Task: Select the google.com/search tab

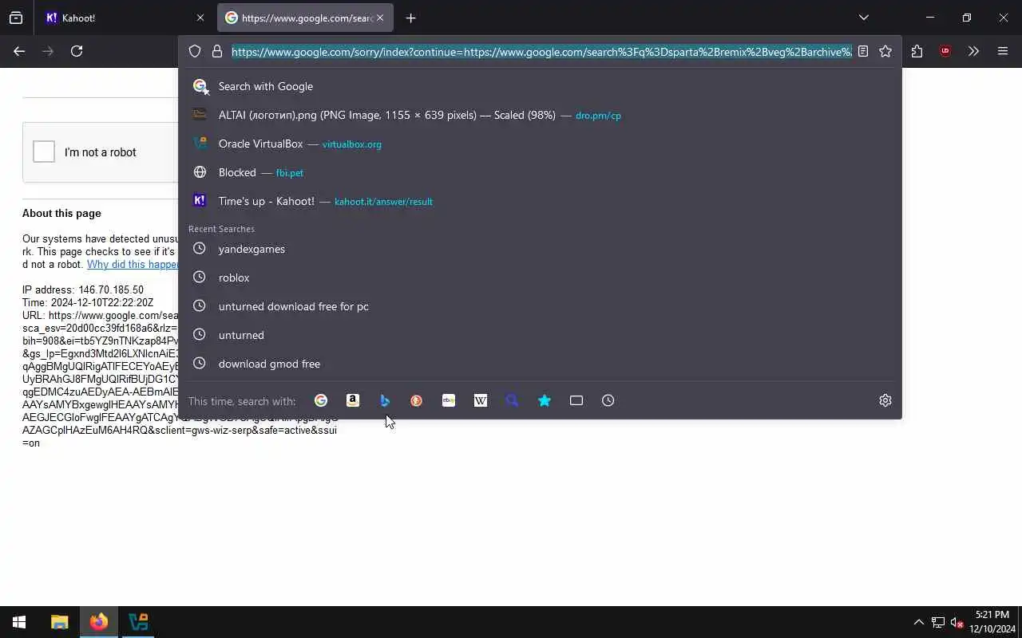Action: click(307, 18)
